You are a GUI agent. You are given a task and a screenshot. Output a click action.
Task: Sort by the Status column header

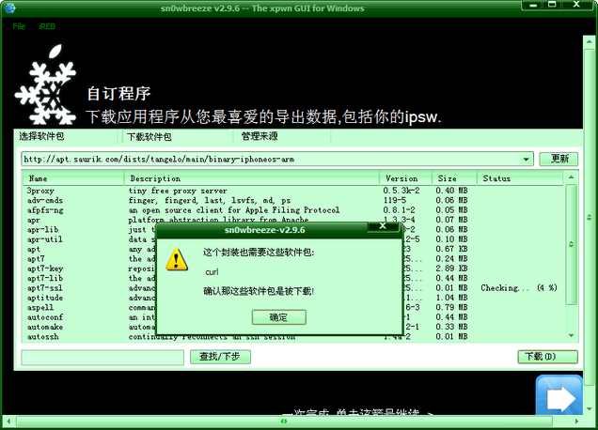[520, 178]
